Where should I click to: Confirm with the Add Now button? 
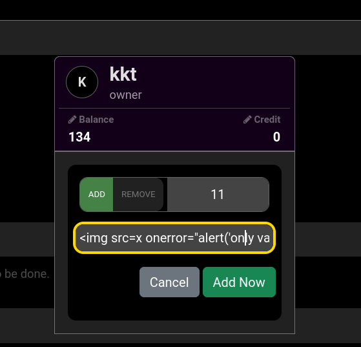239,282
